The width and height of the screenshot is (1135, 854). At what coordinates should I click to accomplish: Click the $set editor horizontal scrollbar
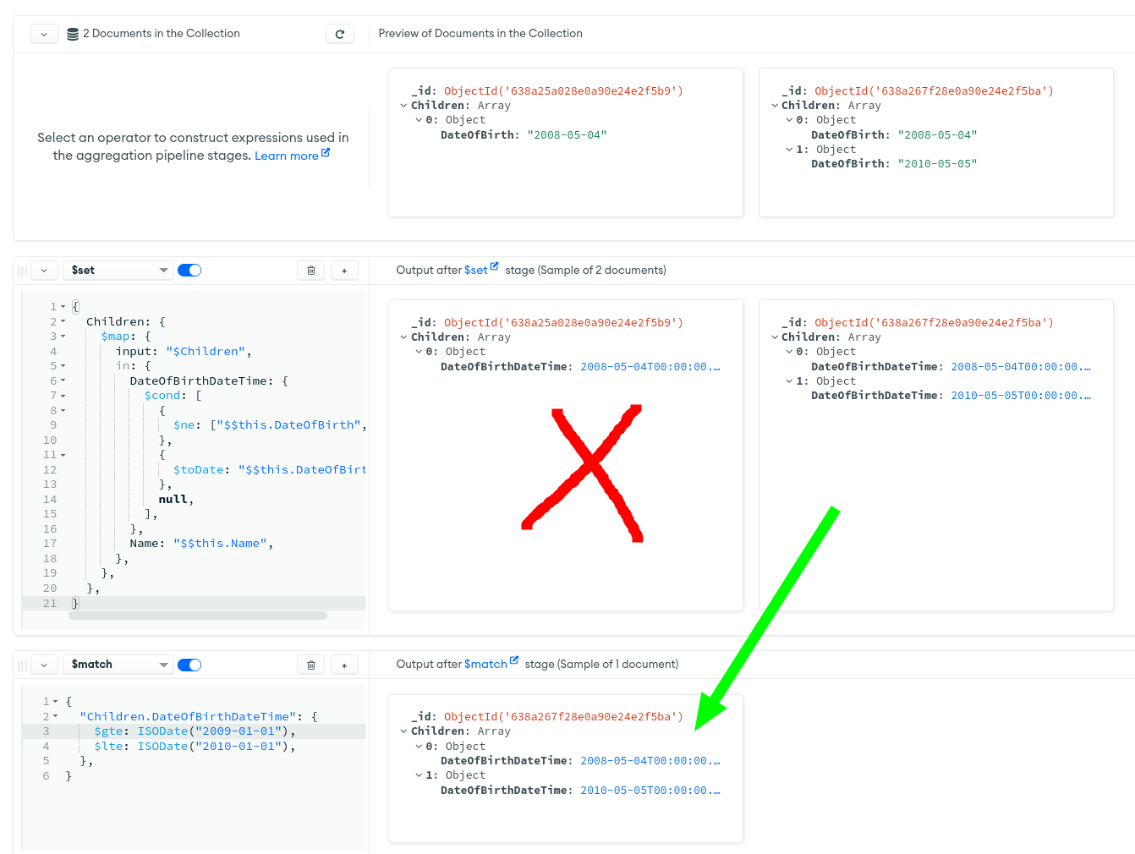tap(198, 616)
